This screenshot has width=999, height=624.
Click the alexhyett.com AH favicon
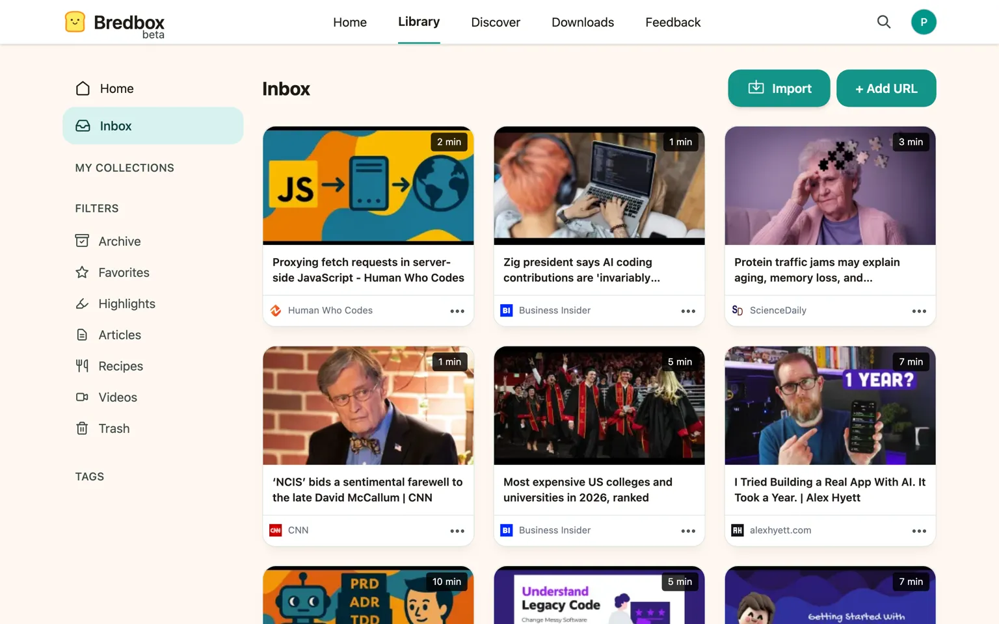point(738,530)
